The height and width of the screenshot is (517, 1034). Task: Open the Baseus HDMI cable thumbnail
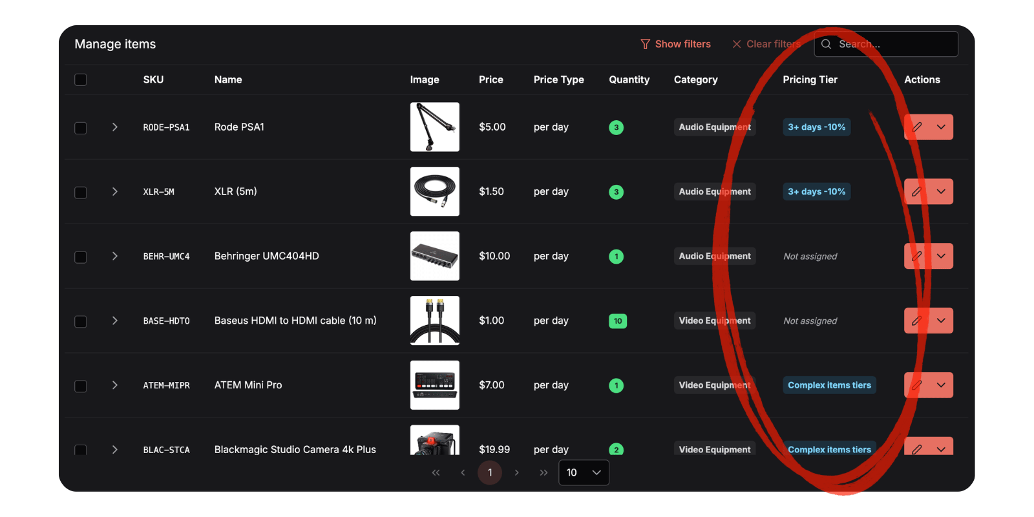pyautogui.click(x=435, y=321)
